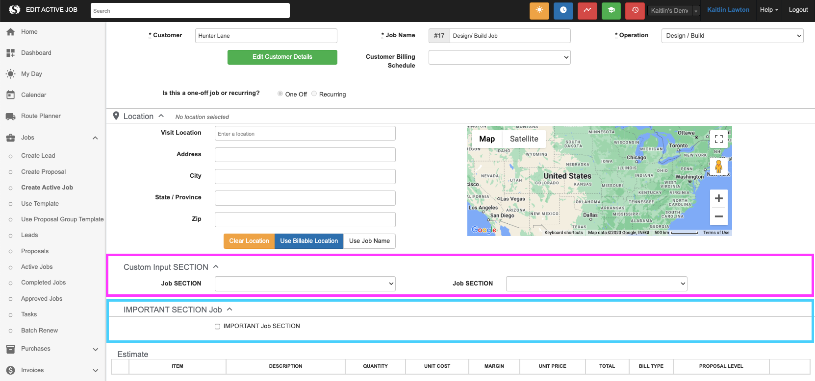Select the One Off radio button
815x381 pixels.
(280, 94)
